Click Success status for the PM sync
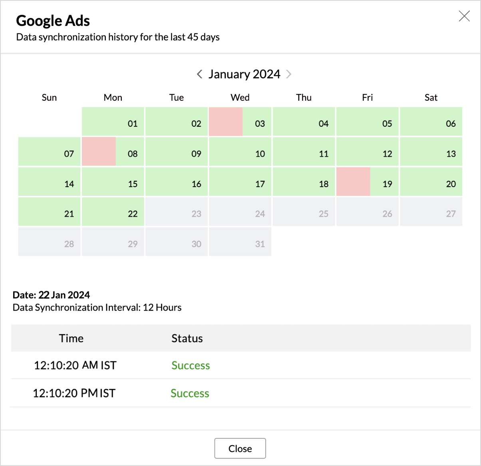Image resolution: width=481 pixels, height=466 pixels. 190,393
